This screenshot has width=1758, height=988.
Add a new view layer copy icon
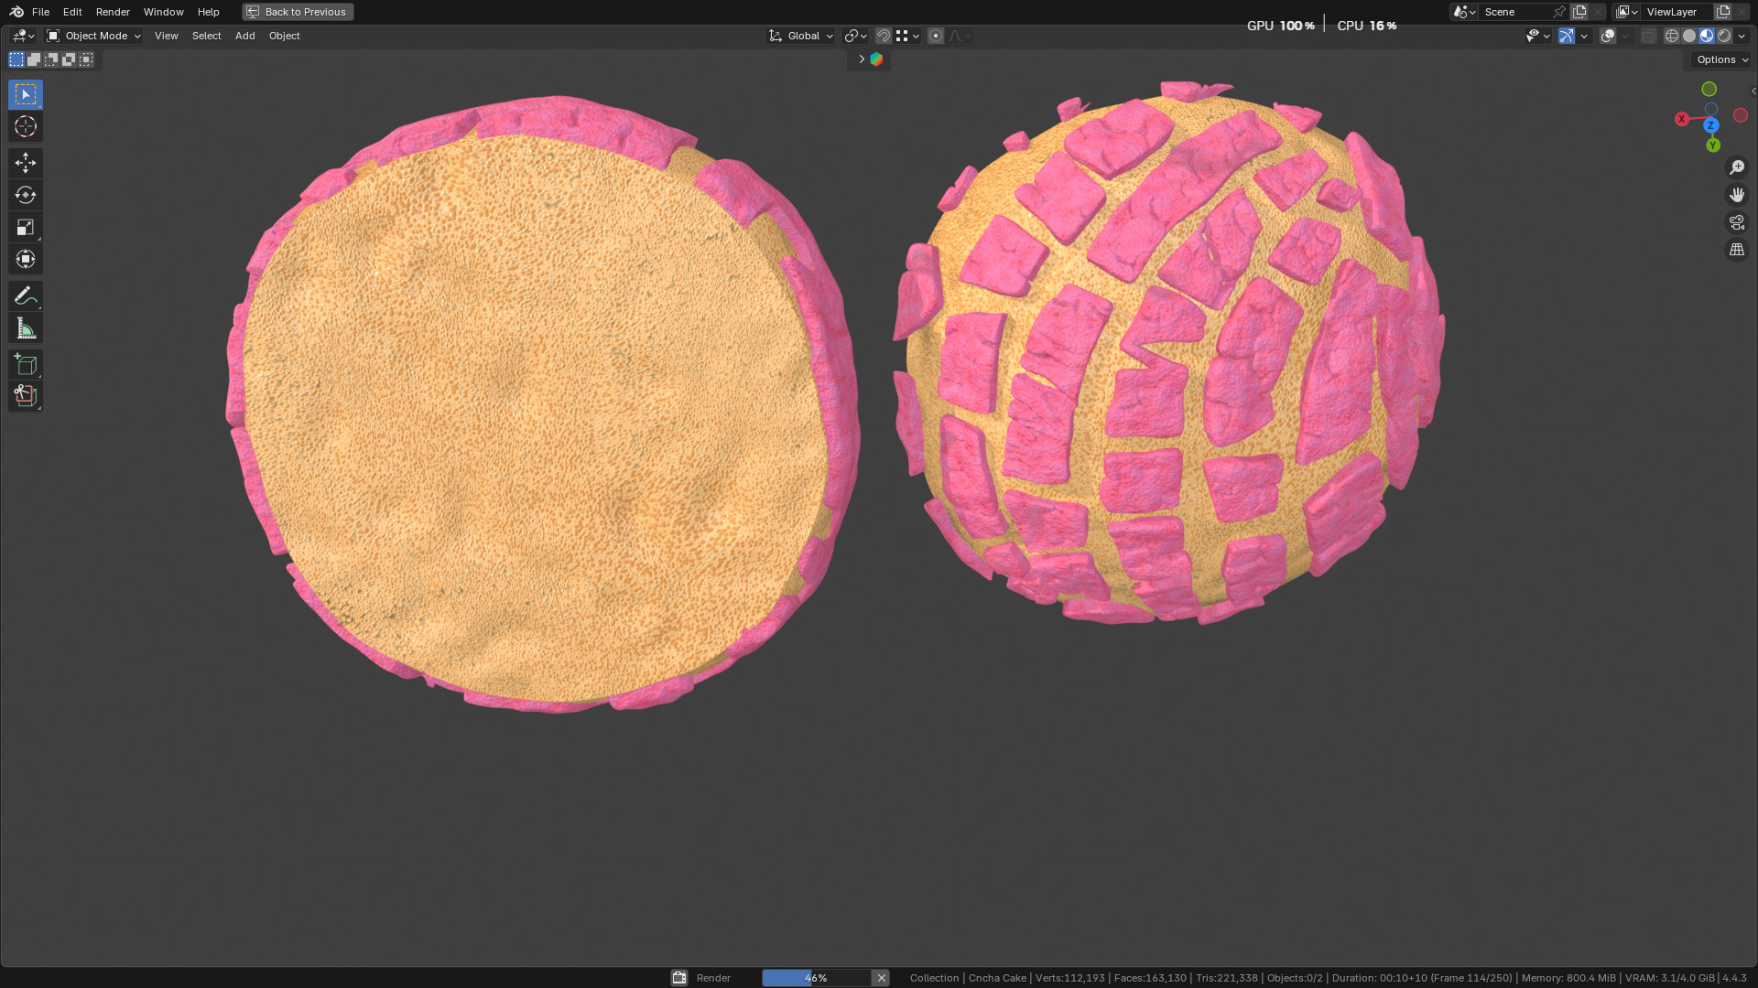click(1723, 12)
